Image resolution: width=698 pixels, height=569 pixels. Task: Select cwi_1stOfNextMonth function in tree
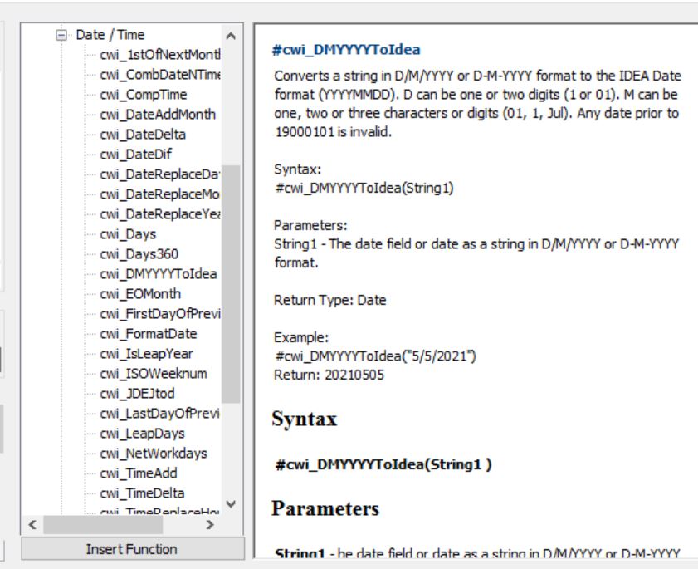pyautogui.click(x=160, y=54)
